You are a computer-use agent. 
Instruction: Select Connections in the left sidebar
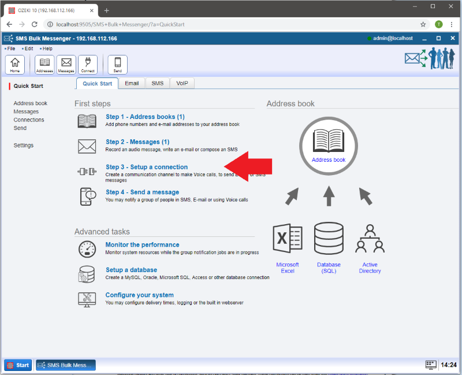point(29,120)
